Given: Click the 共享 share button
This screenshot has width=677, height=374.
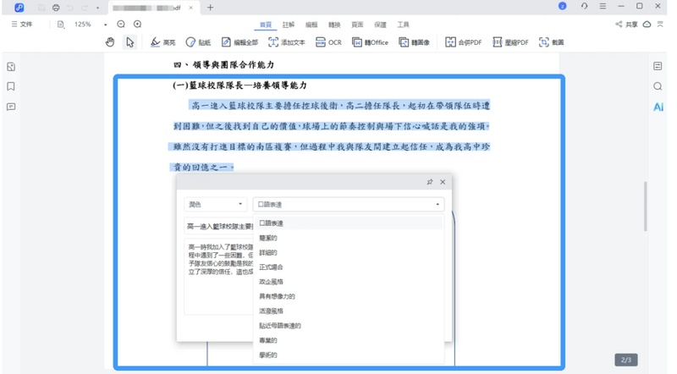Looking at the screenshot, I should pos(626,25).
